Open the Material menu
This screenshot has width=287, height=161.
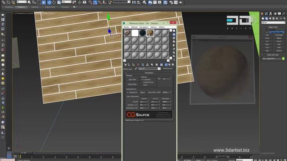134,27
